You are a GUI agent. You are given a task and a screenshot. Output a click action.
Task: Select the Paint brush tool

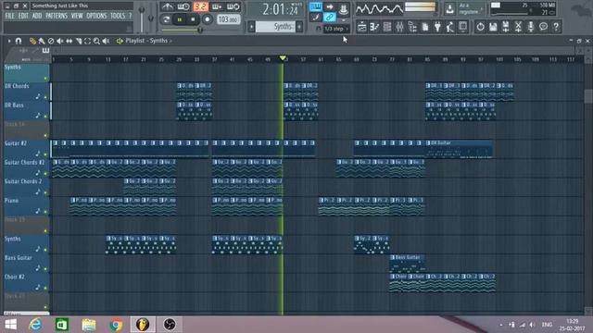pyautogui.click(x=42, y=41)
